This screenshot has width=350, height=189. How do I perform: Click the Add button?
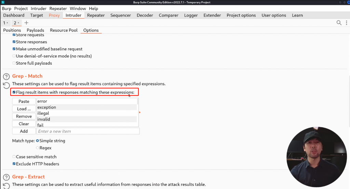pos(24,131)
